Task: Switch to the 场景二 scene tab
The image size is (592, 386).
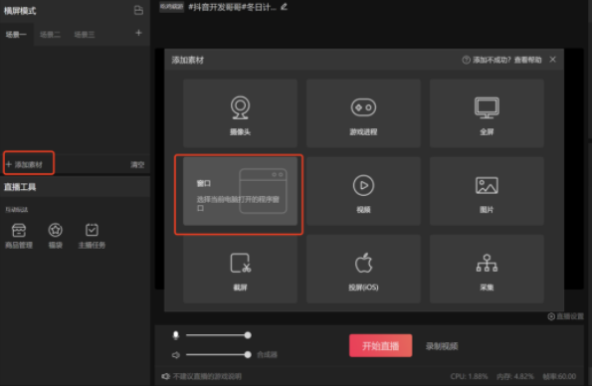Action: coord(50,35)
